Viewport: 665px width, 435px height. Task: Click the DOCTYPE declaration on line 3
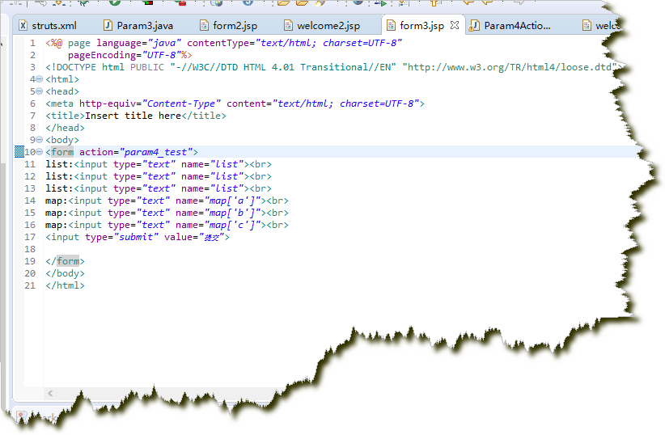coord(334,67)
